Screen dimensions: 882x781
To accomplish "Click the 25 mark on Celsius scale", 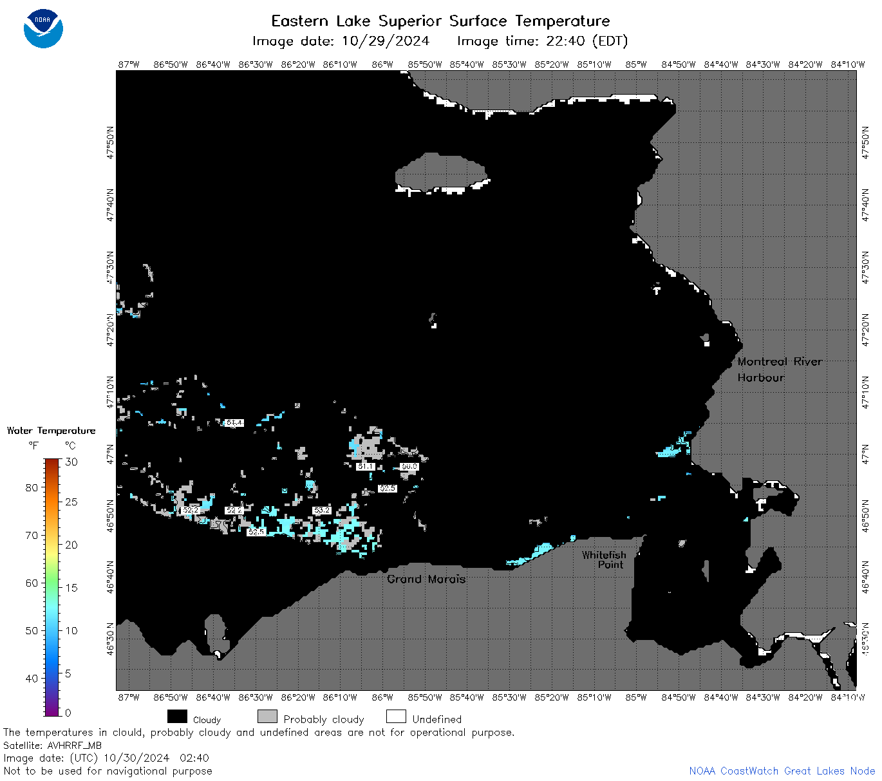I will pos(71,502).
